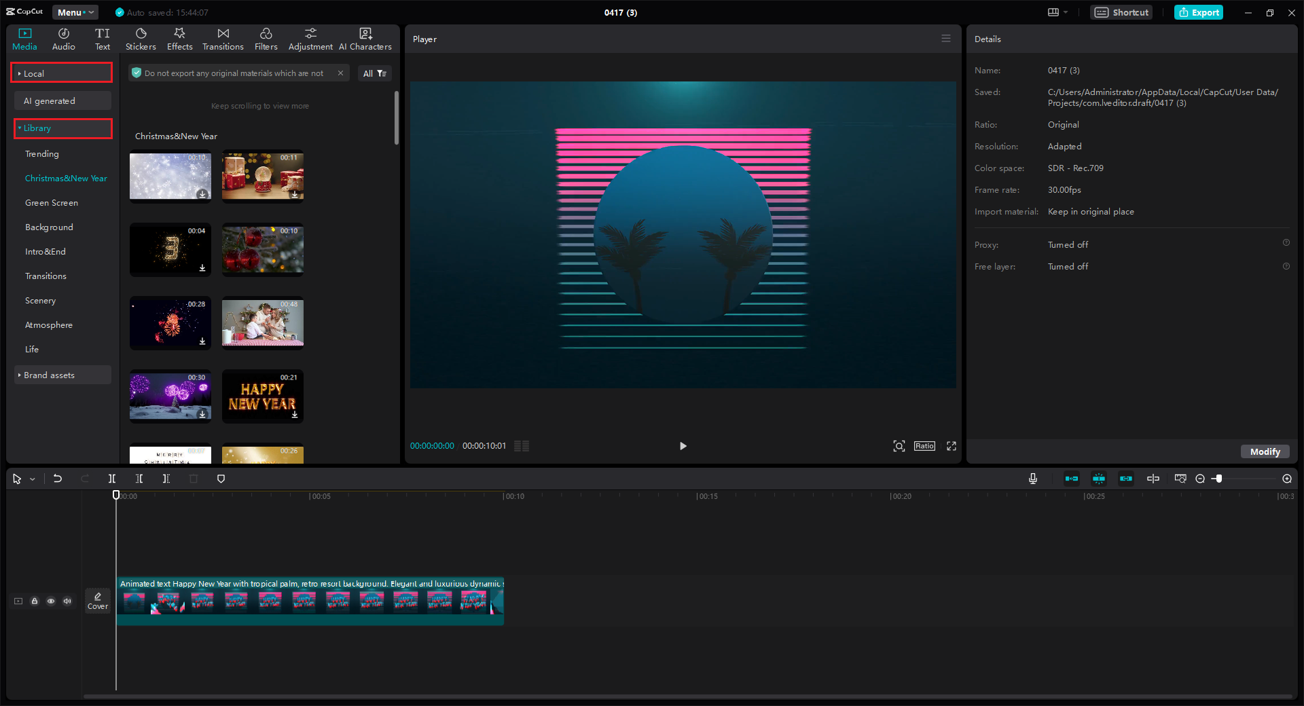Expand the Brand assets section

pos(49,375)
